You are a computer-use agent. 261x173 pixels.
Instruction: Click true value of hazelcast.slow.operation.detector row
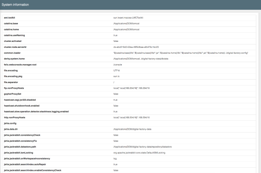pos(115,112)
